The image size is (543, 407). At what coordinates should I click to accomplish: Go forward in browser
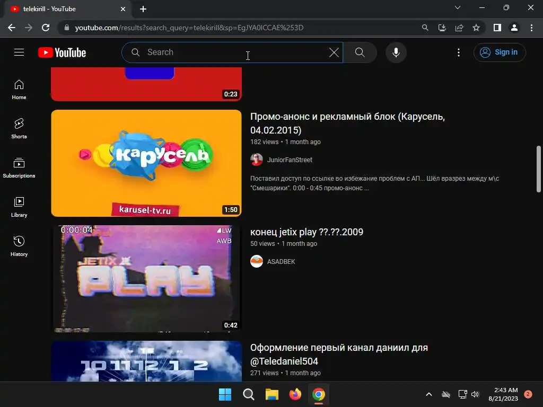29,28
